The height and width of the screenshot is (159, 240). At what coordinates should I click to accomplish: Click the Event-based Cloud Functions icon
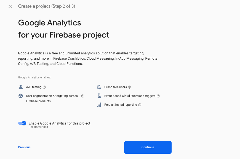pos(99,96)
